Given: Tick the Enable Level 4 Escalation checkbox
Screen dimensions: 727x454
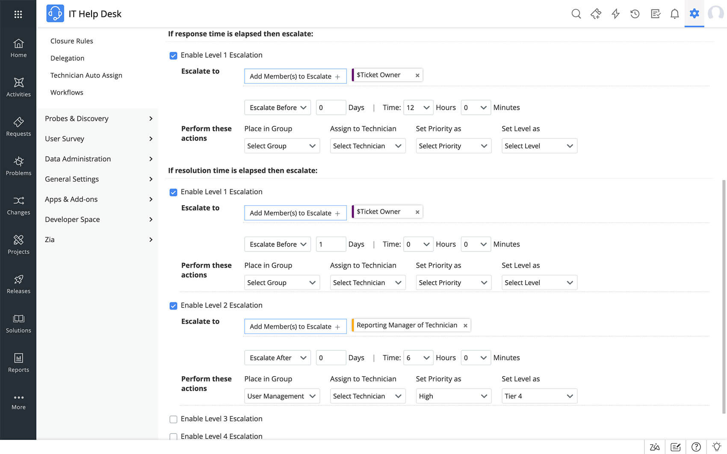Looking at the screenshot, I should pyautogui.click(x=173, y=436).
